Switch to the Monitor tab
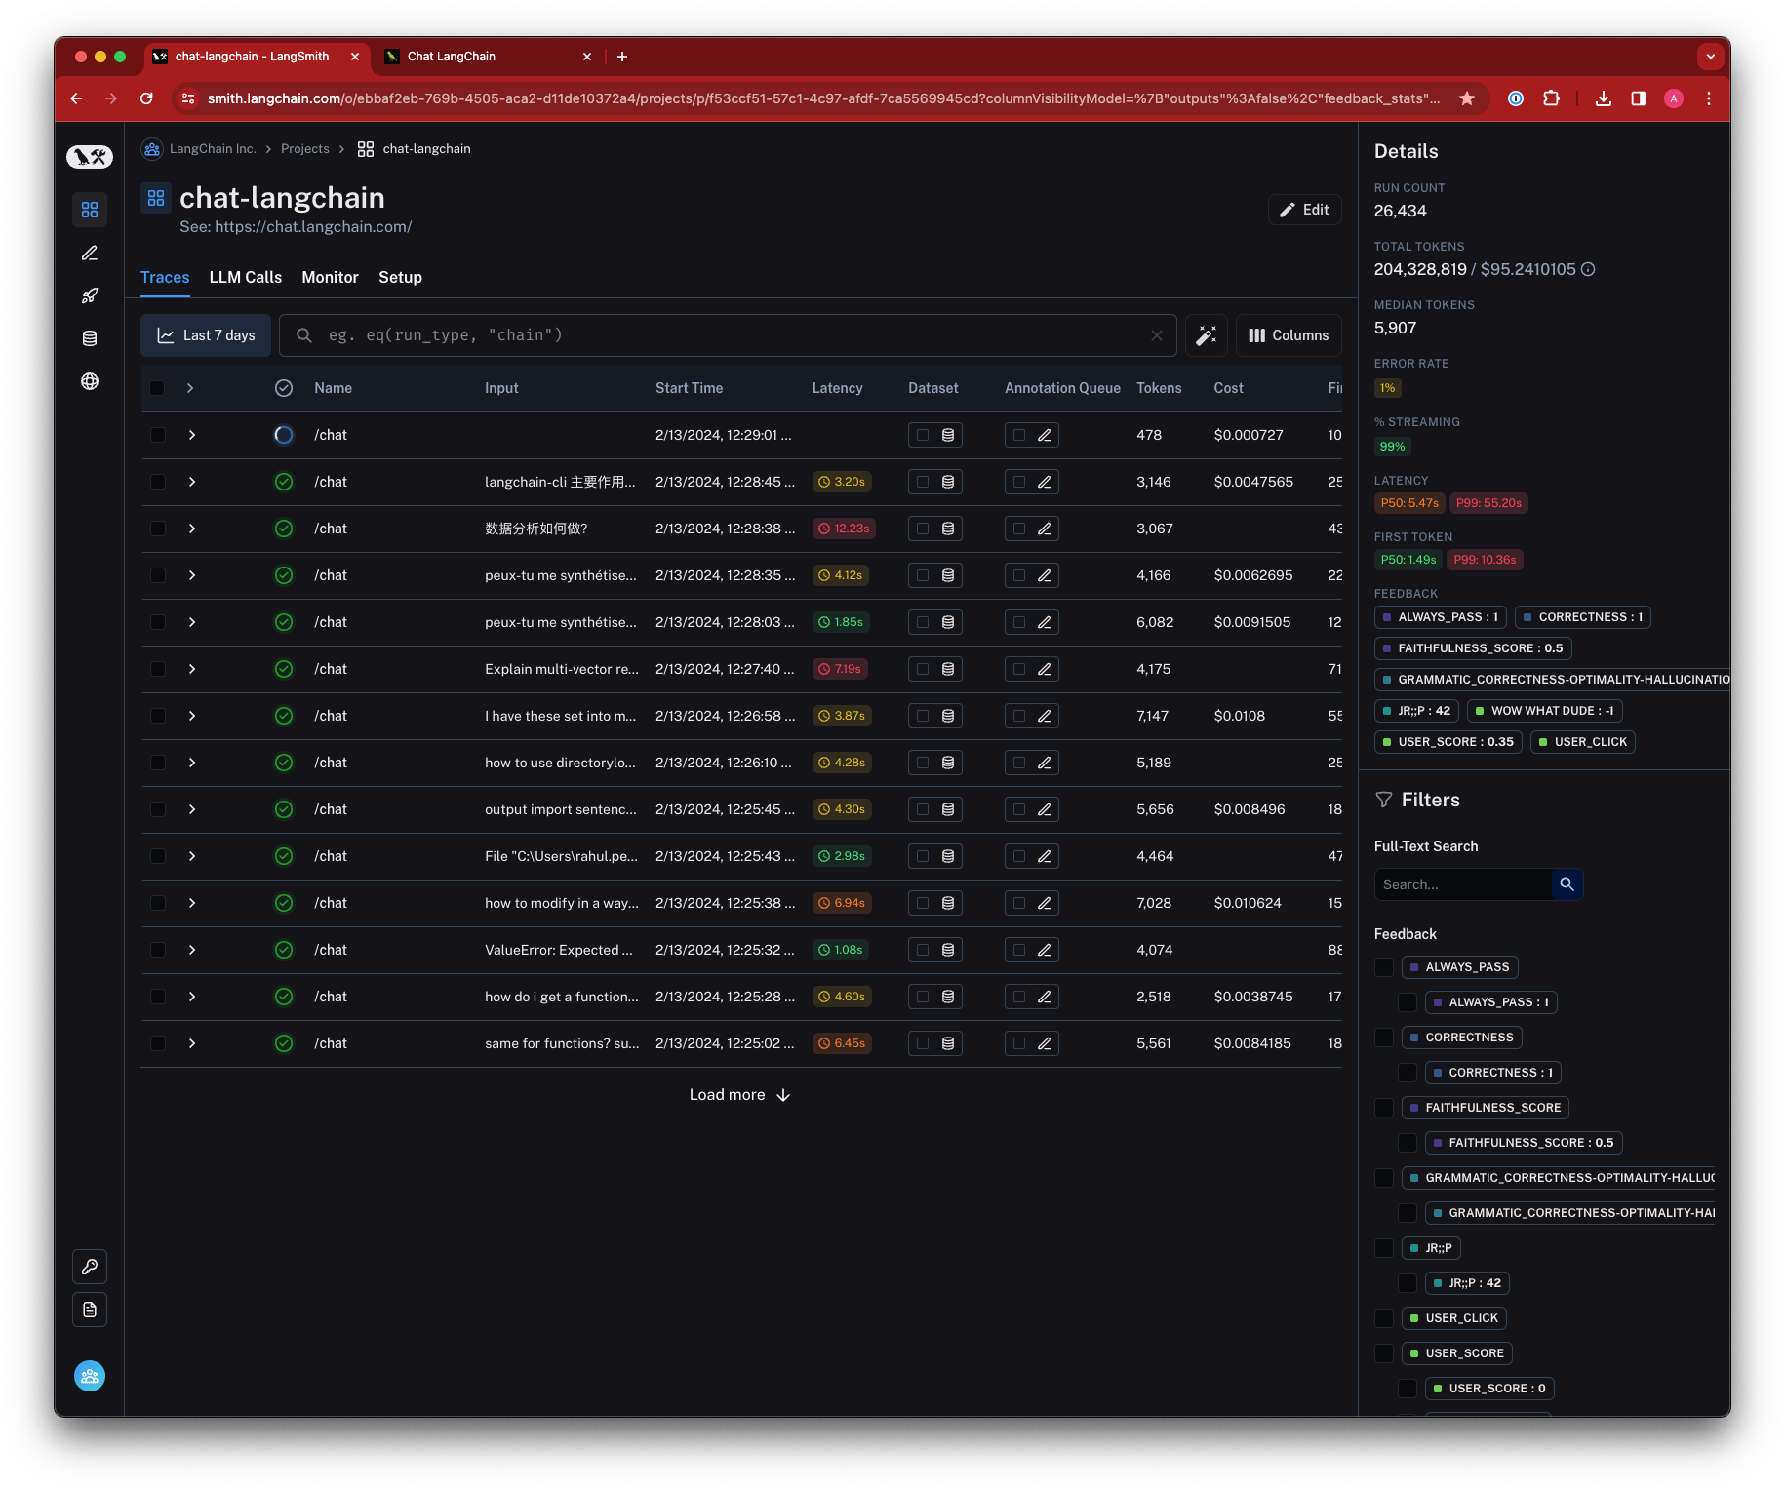This screenshot has height=1489, width=1785. [331, 278]
